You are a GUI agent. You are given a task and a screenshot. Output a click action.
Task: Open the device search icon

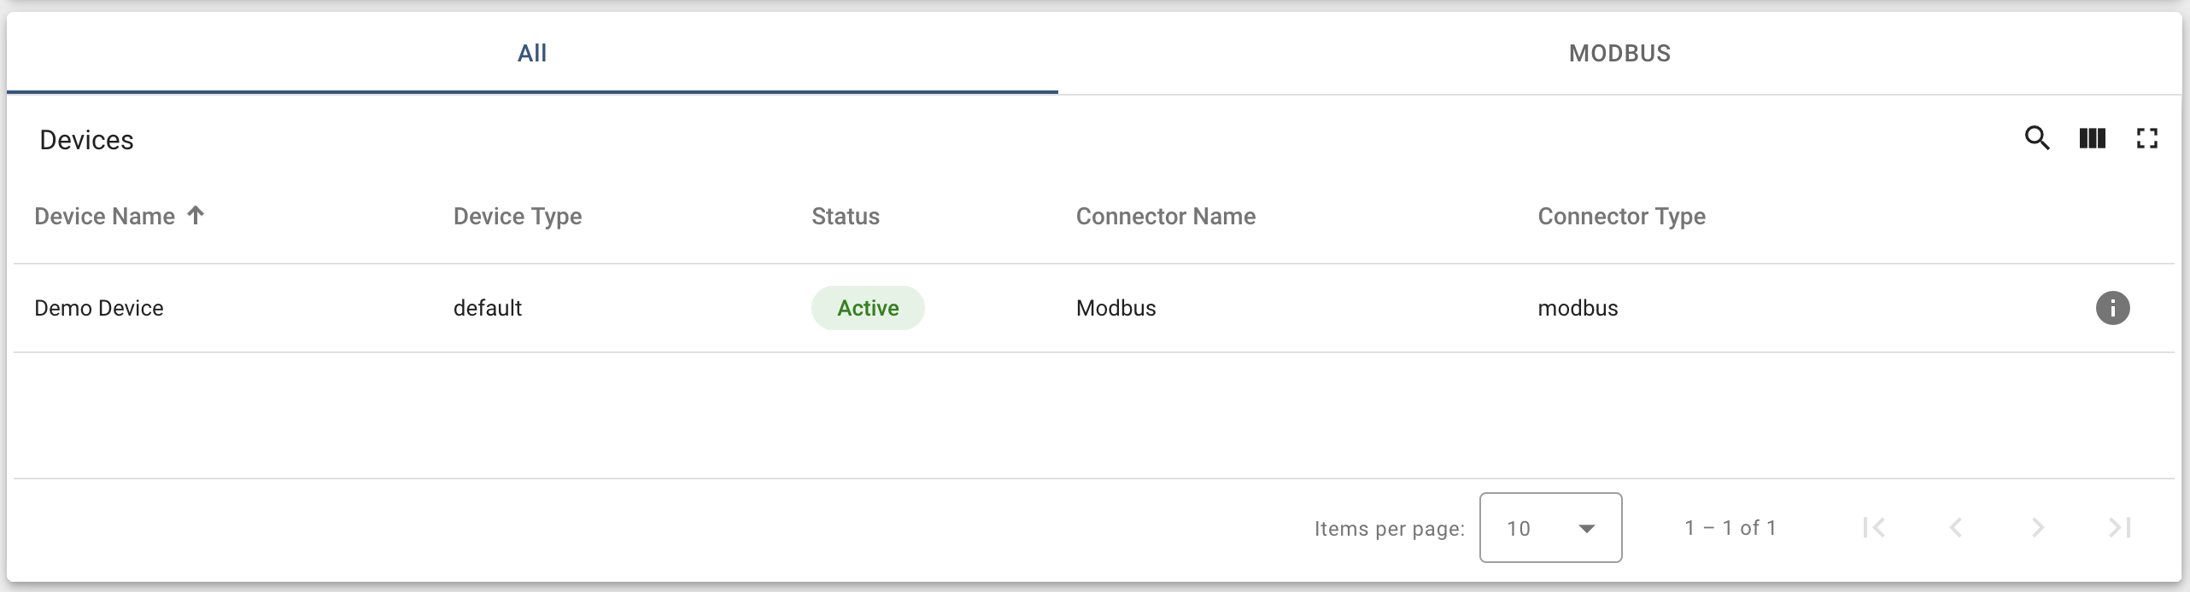point(2037,138)
